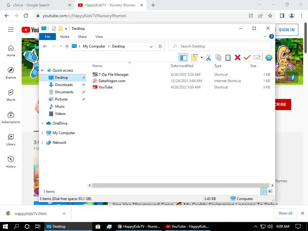Open recent locations dropdown in Explorer

[x=61, y=46]
